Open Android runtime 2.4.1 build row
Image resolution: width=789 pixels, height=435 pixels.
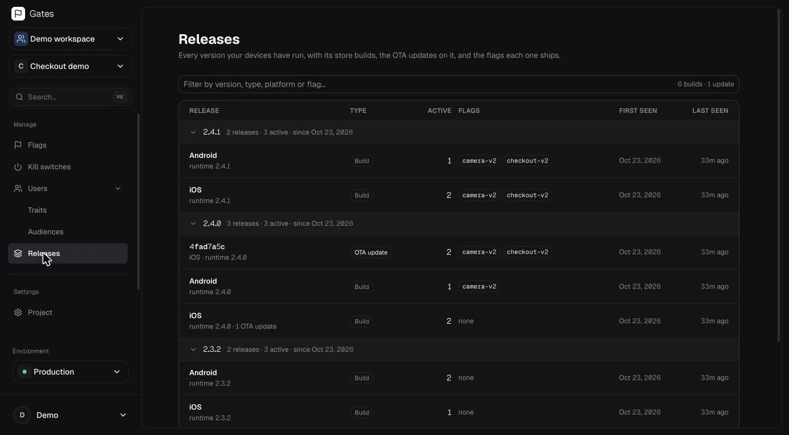459,161
